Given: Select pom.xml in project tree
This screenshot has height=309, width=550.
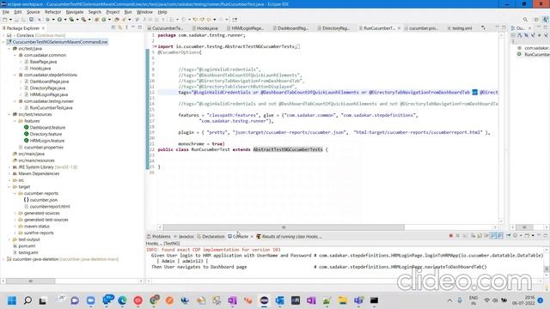Looking at the screenshot, I should 26,246.
